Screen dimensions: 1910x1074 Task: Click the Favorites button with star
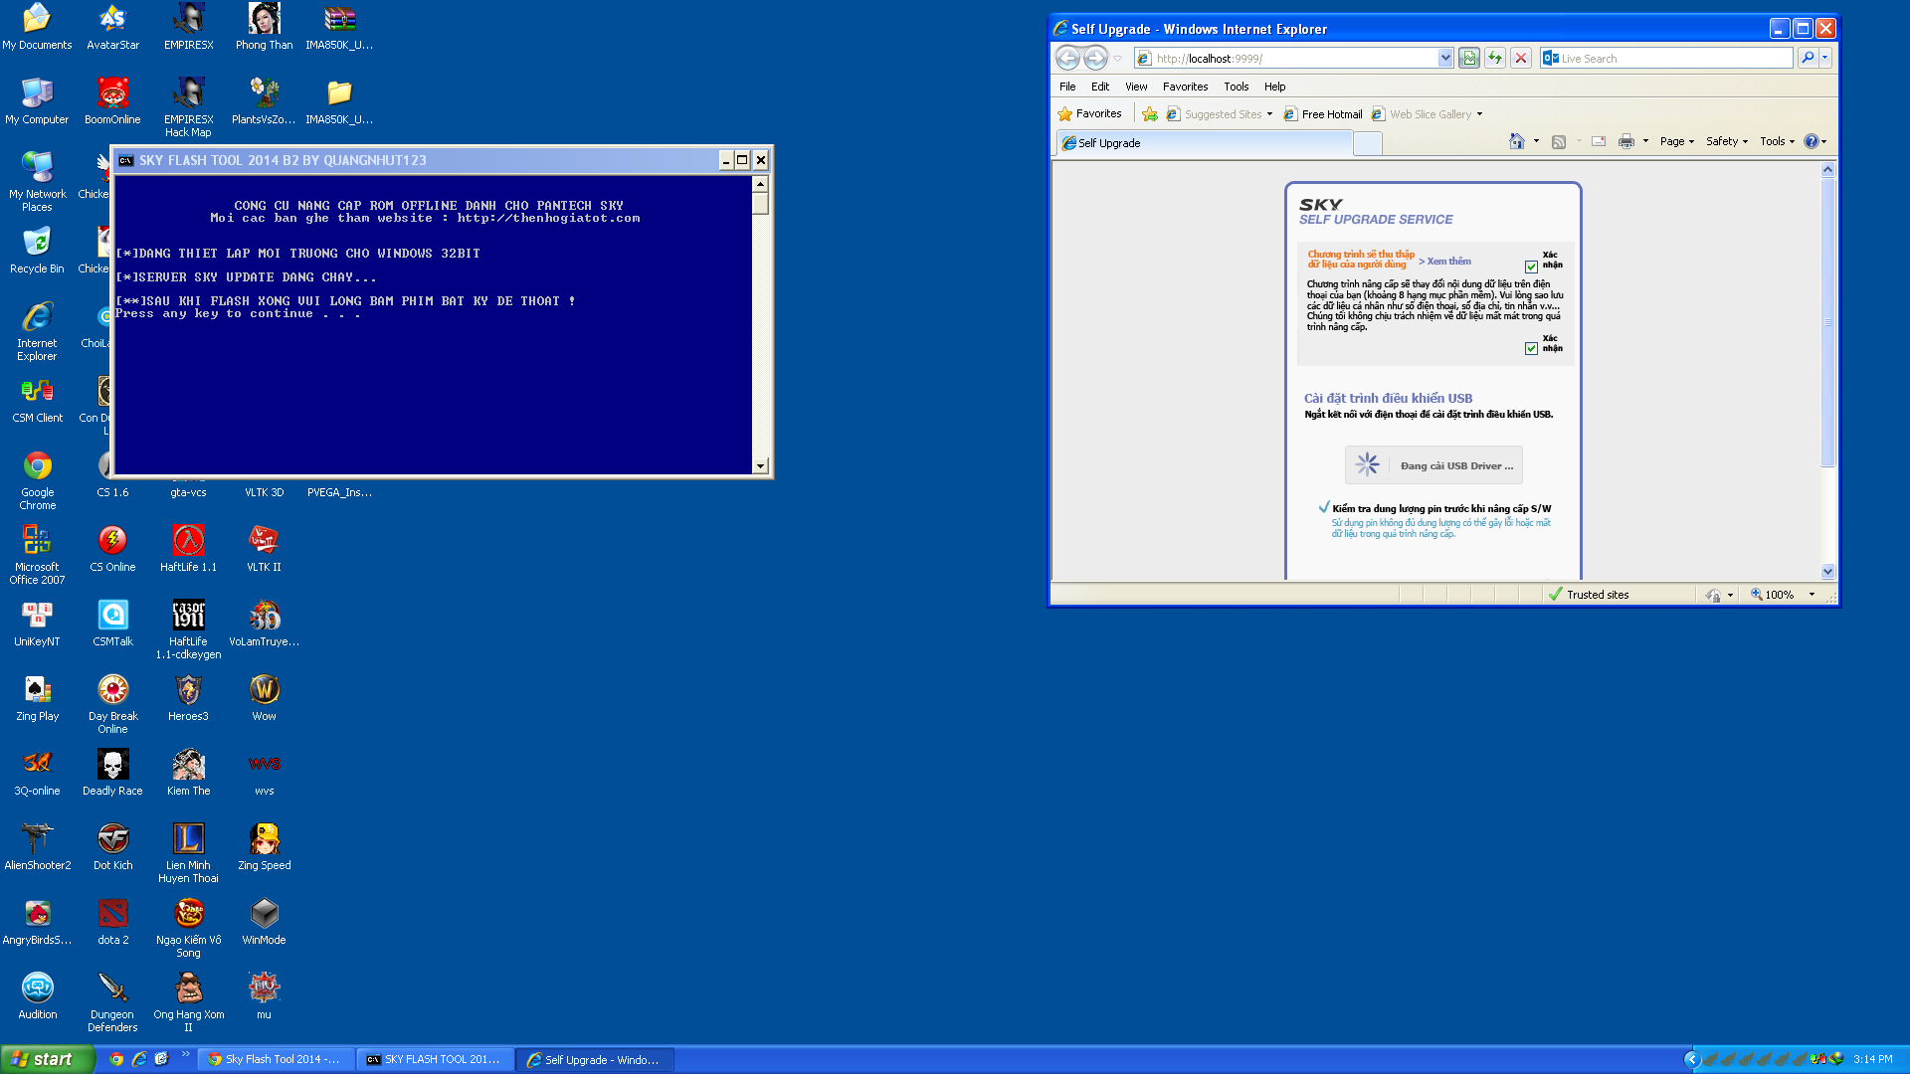tap(1089, 114)
